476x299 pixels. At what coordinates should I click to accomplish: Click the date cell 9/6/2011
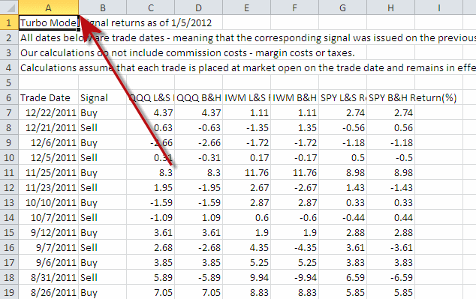[x=49, y=262]
